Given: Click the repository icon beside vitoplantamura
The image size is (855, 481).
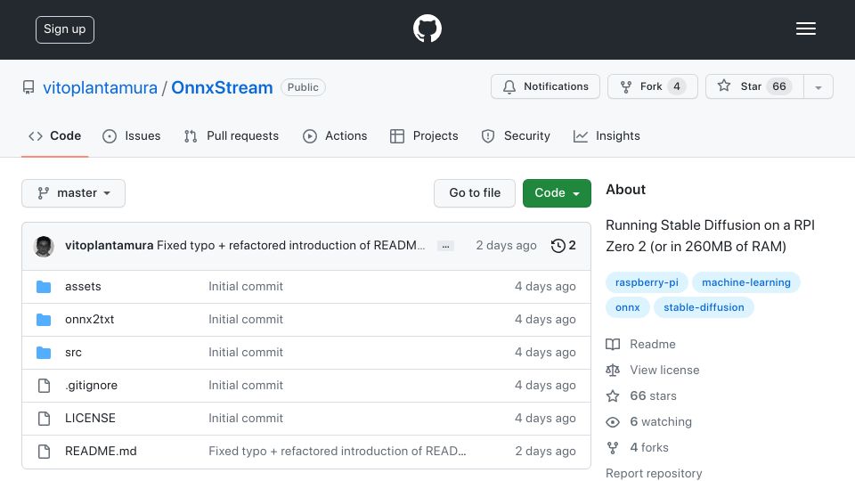Looking at the screenshot, I should (28, 87).
